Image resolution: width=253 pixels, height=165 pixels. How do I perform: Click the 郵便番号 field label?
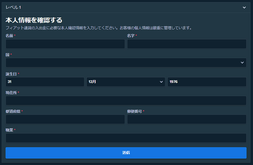point(134,111)
